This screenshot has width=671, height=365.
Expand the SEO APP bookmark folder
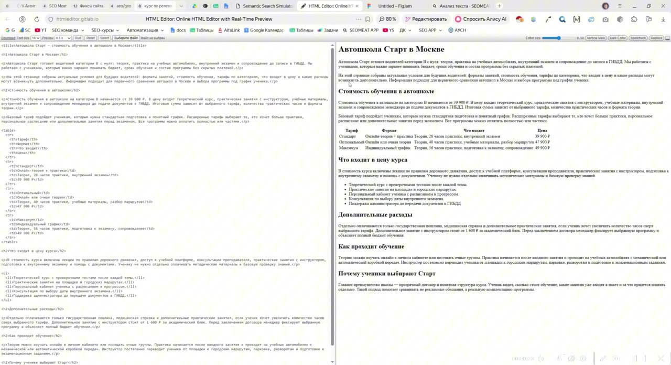(430, 30)
